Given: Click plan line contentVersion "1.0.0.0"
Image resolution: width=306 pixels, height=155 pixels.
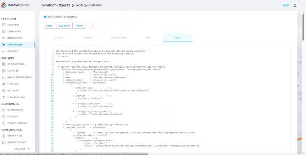Looking at the screenshot, I should coord(90,135).
